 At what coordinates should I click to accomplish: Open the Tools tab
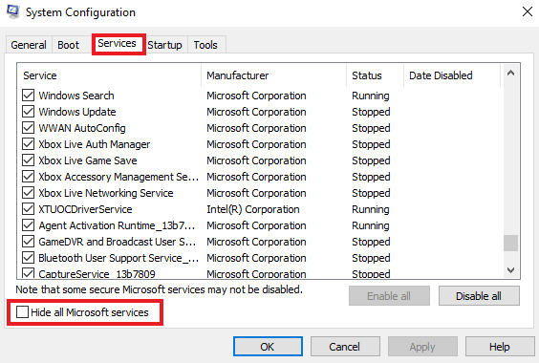tap(205, 45)
